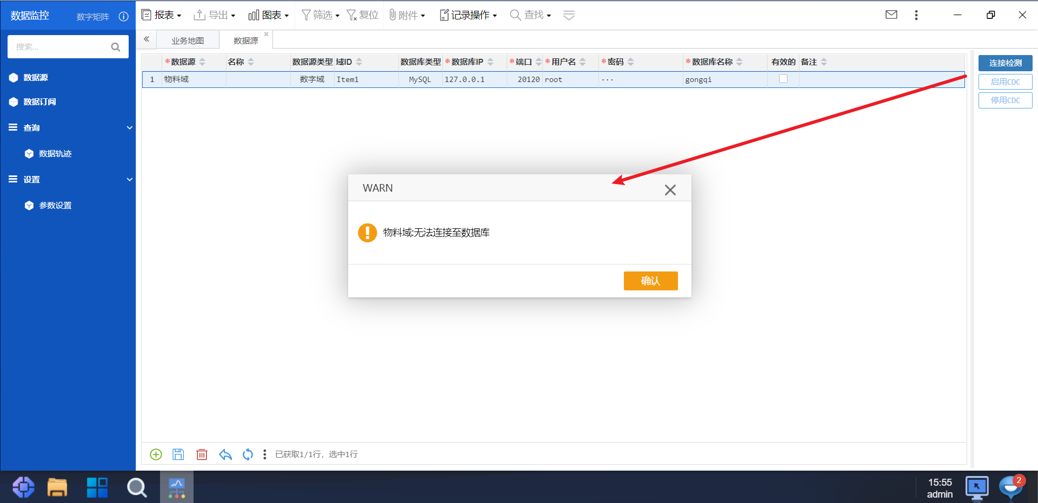Open the 记录操作 dropdown menu
The height and width of the screenshot is (503, 1038).
468,15
